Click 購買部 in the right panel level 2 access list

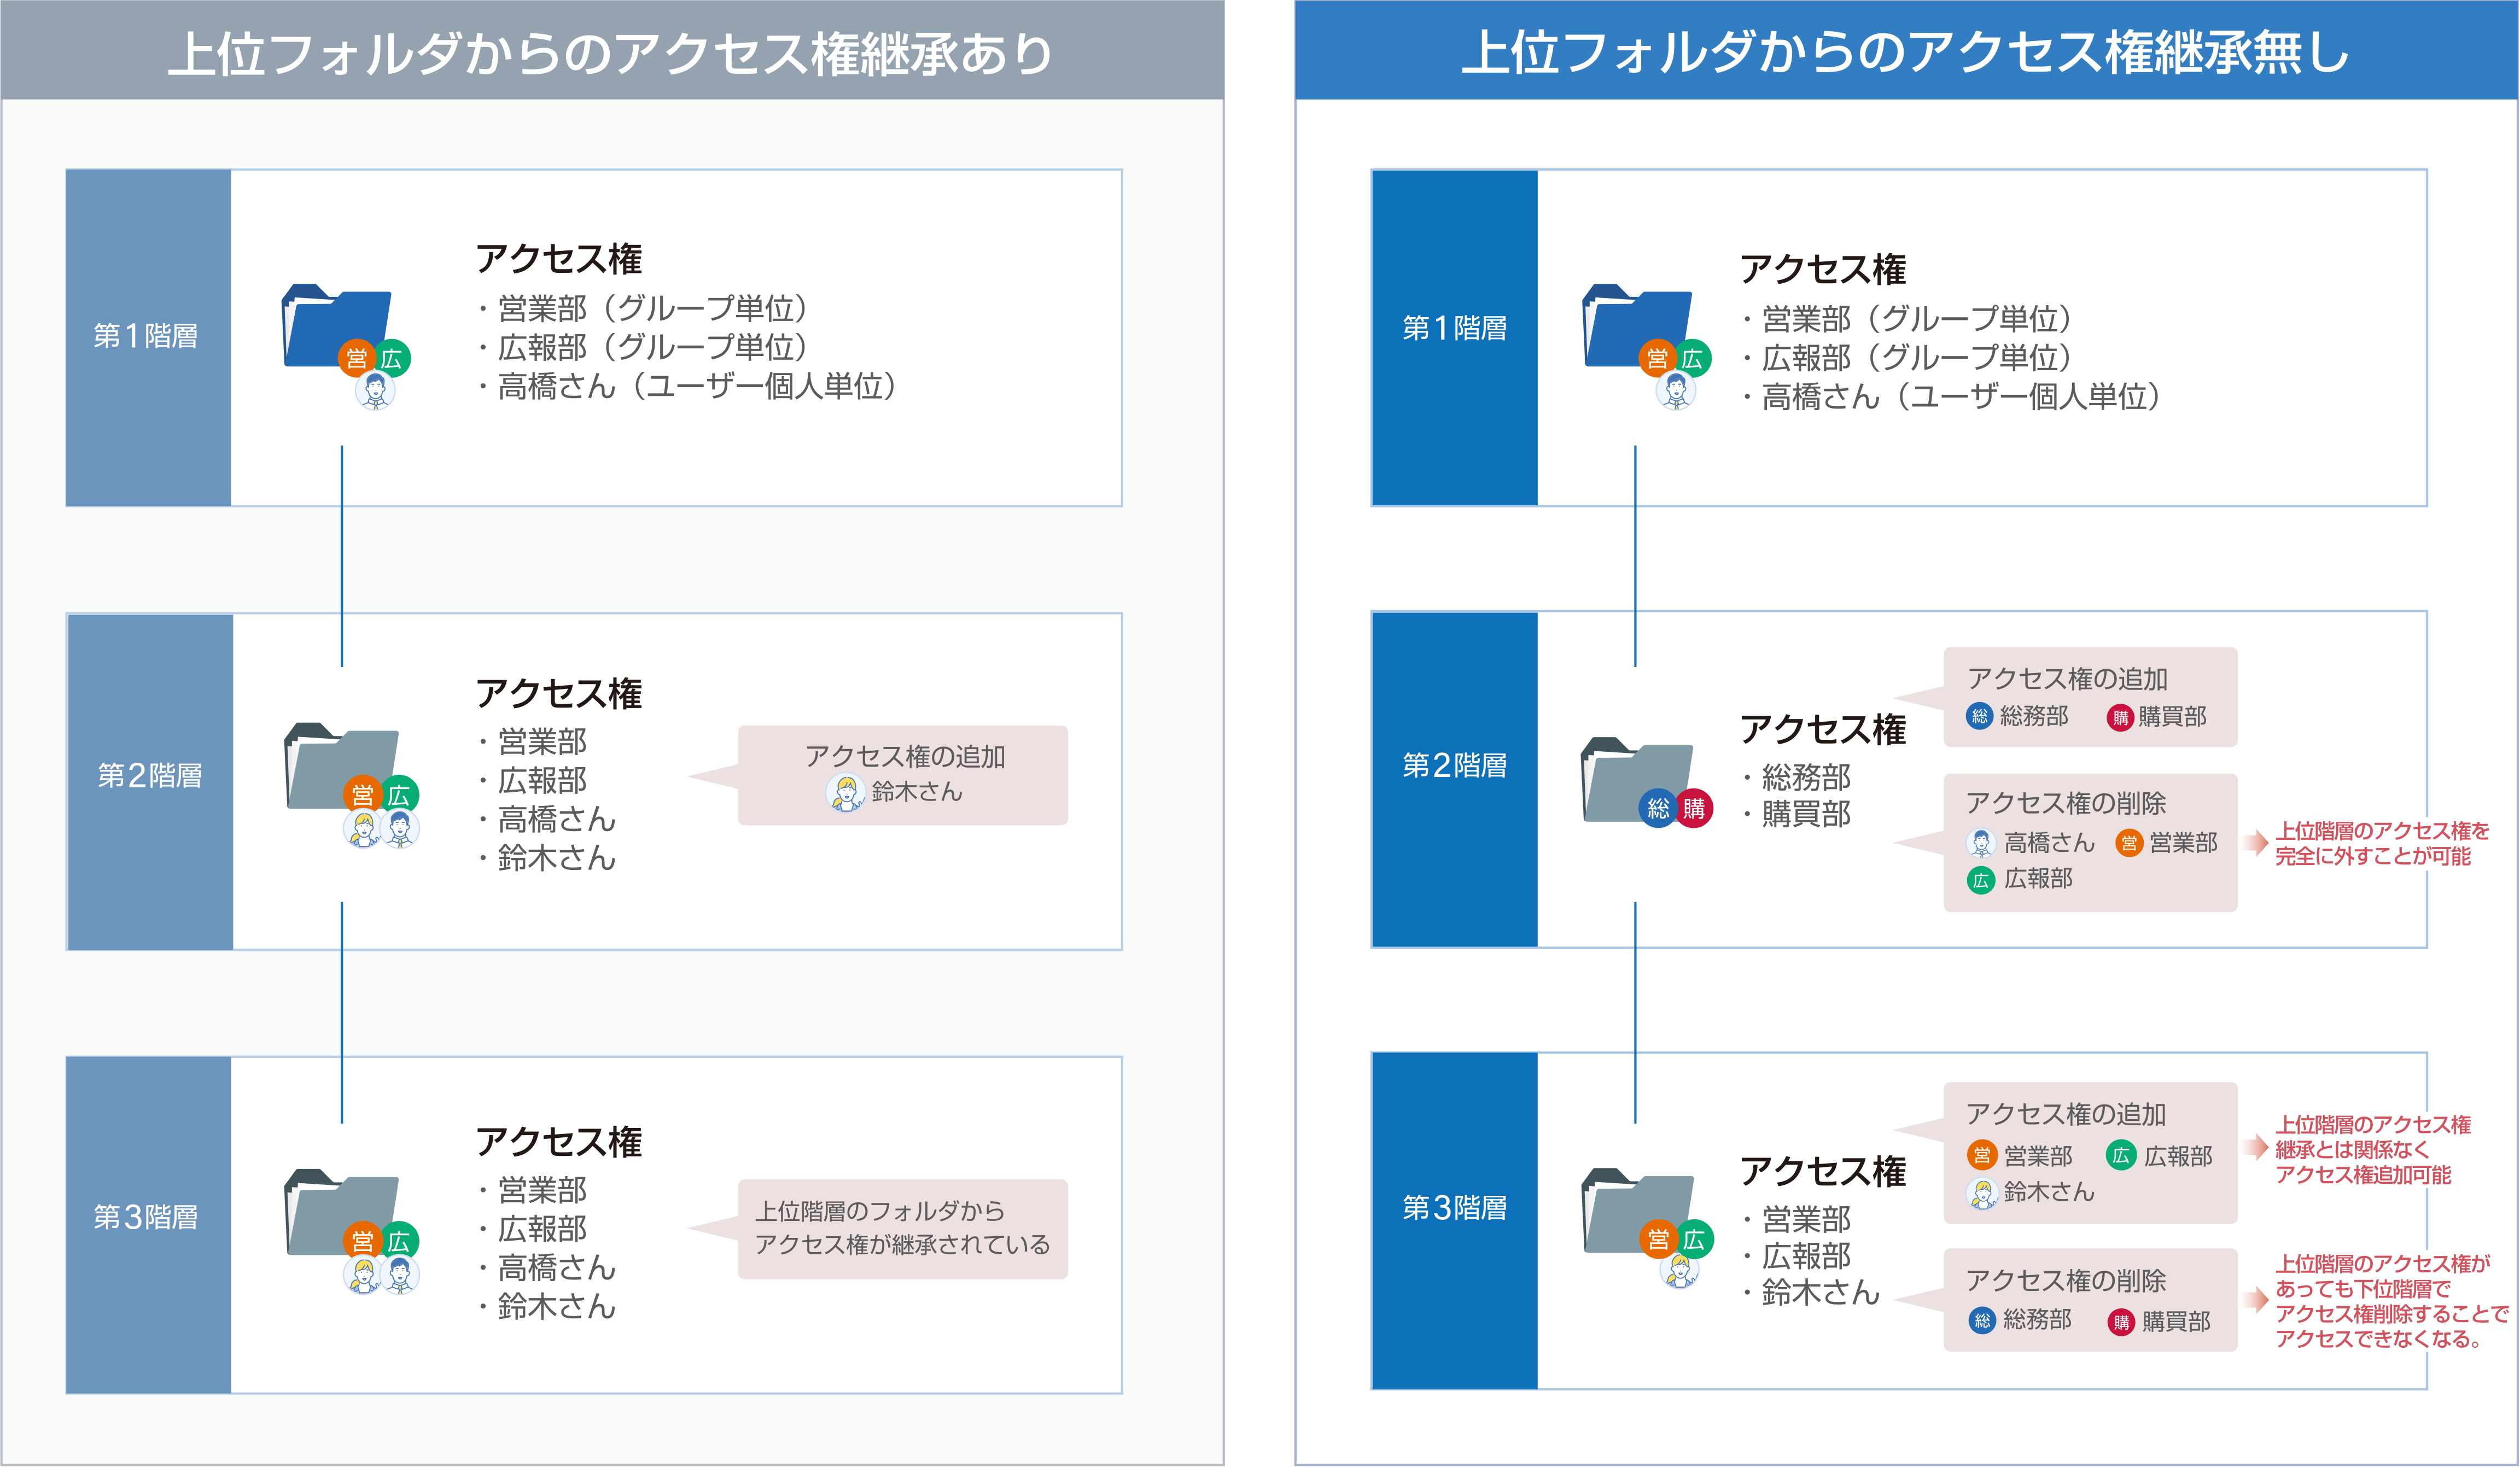point(1806,815)
